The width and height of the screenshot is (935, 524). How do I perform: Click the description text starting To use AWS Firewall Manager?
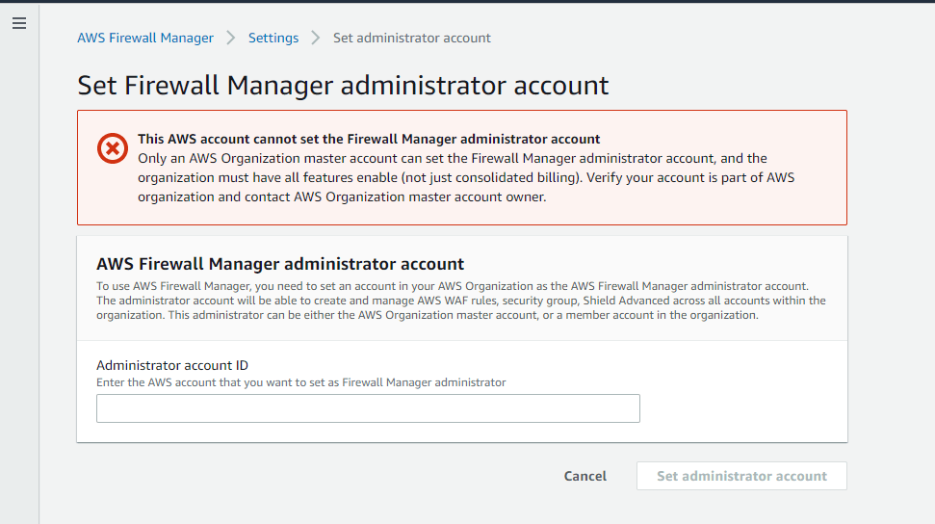pyautogui.click(x=461, y=301)
